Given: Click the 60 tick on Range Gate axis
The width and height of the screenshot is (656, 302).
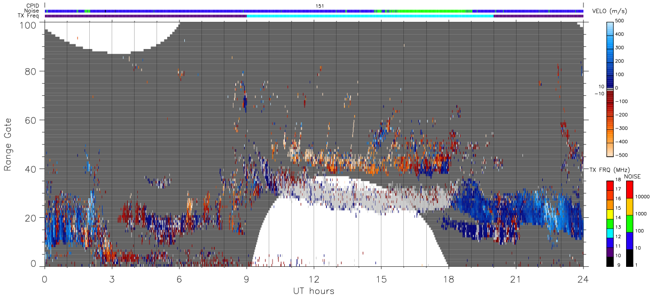Looking at the screenshot, I should click(x=31, y=120).
